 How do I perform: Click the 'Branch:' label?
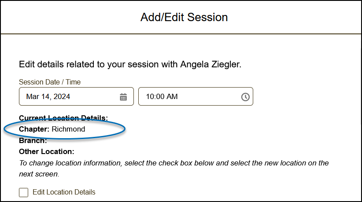33,141
